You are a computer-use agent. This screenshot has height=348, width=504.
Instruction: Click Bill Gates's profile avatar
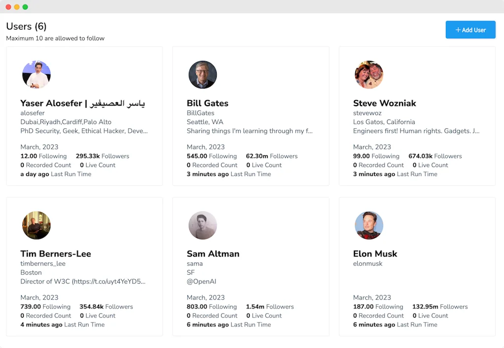click(x=202, y=75)
